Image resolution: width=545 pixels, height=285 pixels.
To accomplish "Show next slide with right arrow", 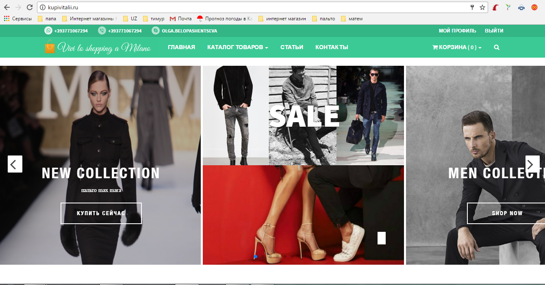I will 532,164.
